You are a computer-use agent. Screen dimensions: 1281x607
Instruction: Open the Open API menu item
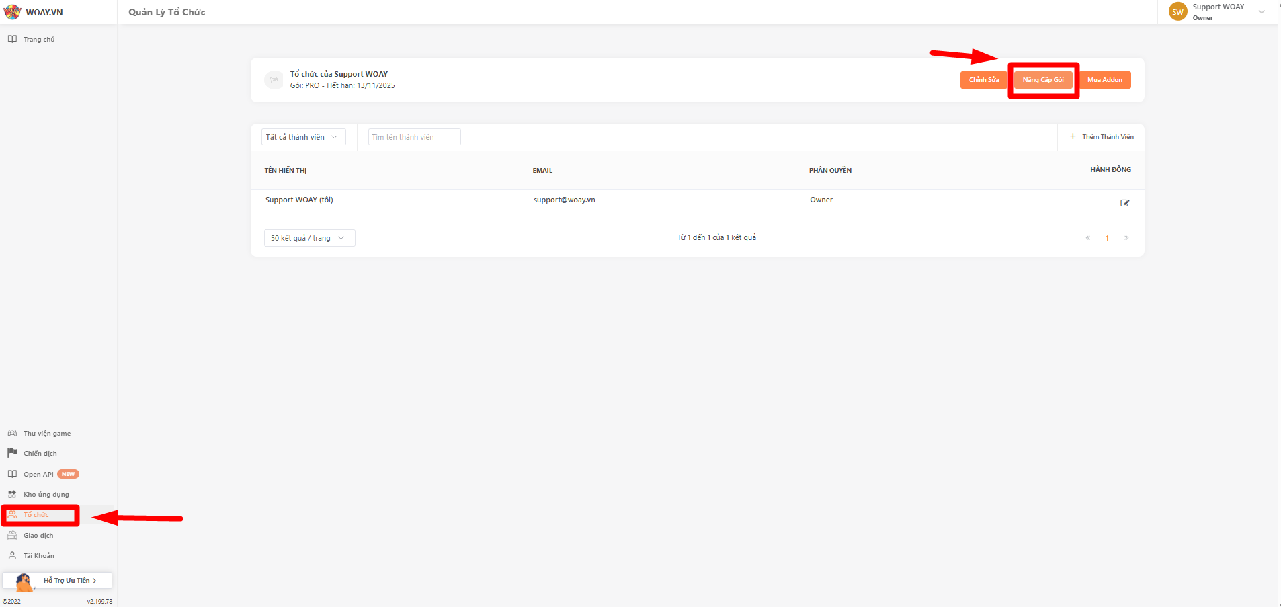(38, 475)
